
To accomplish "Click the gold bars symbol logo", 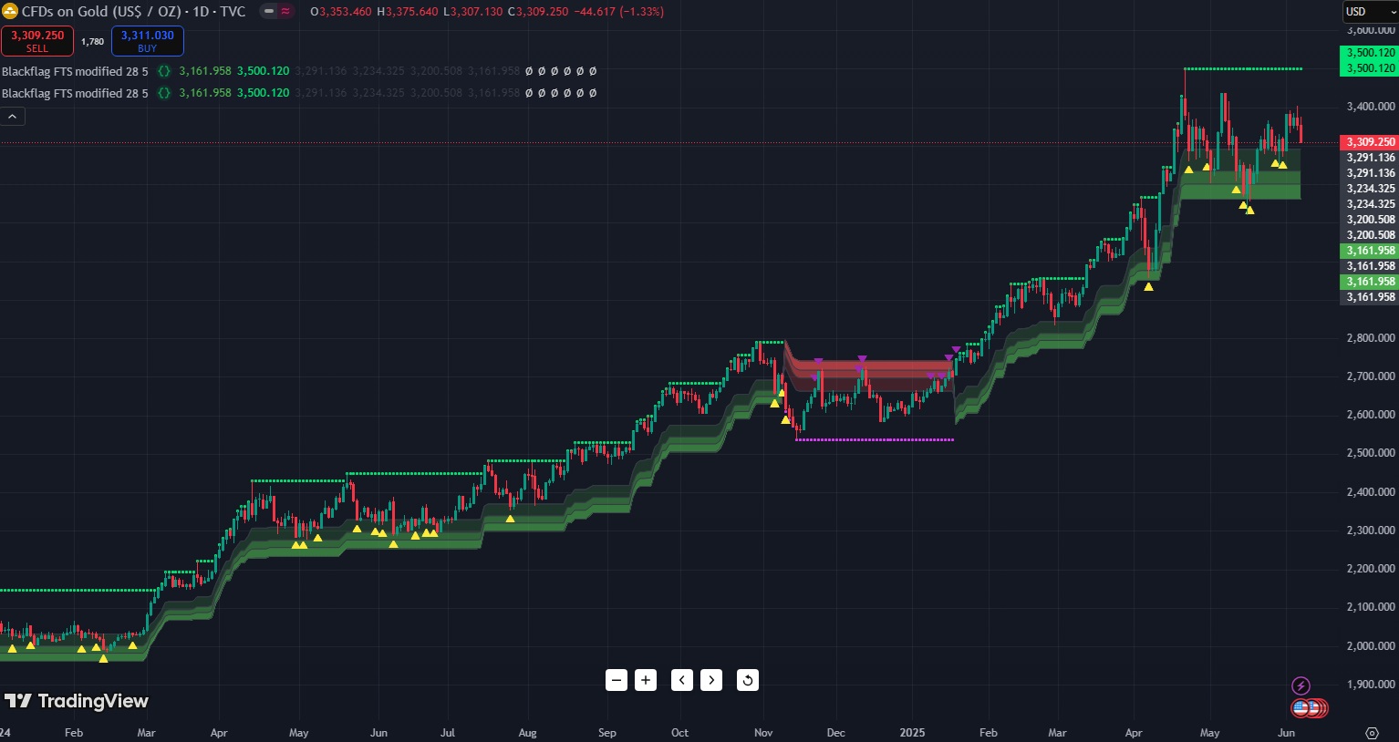I will coord(11,12).
